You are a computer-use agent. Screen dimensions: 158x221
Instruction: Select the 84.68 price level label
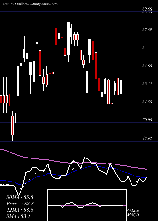[x=147, y=66]
